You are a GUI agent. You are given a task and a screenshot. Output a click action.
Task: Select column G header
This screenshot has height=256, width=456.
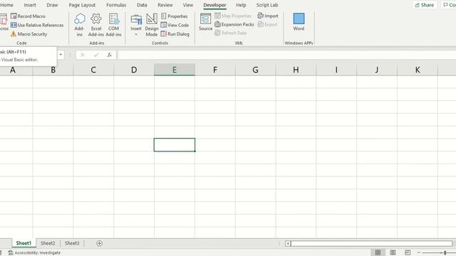[x=255, y=70]
